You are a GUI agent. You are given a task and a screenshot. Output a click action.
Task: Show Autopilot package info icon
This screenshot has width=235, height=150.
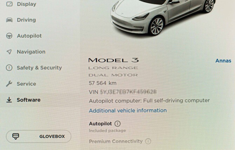[117, 123]
